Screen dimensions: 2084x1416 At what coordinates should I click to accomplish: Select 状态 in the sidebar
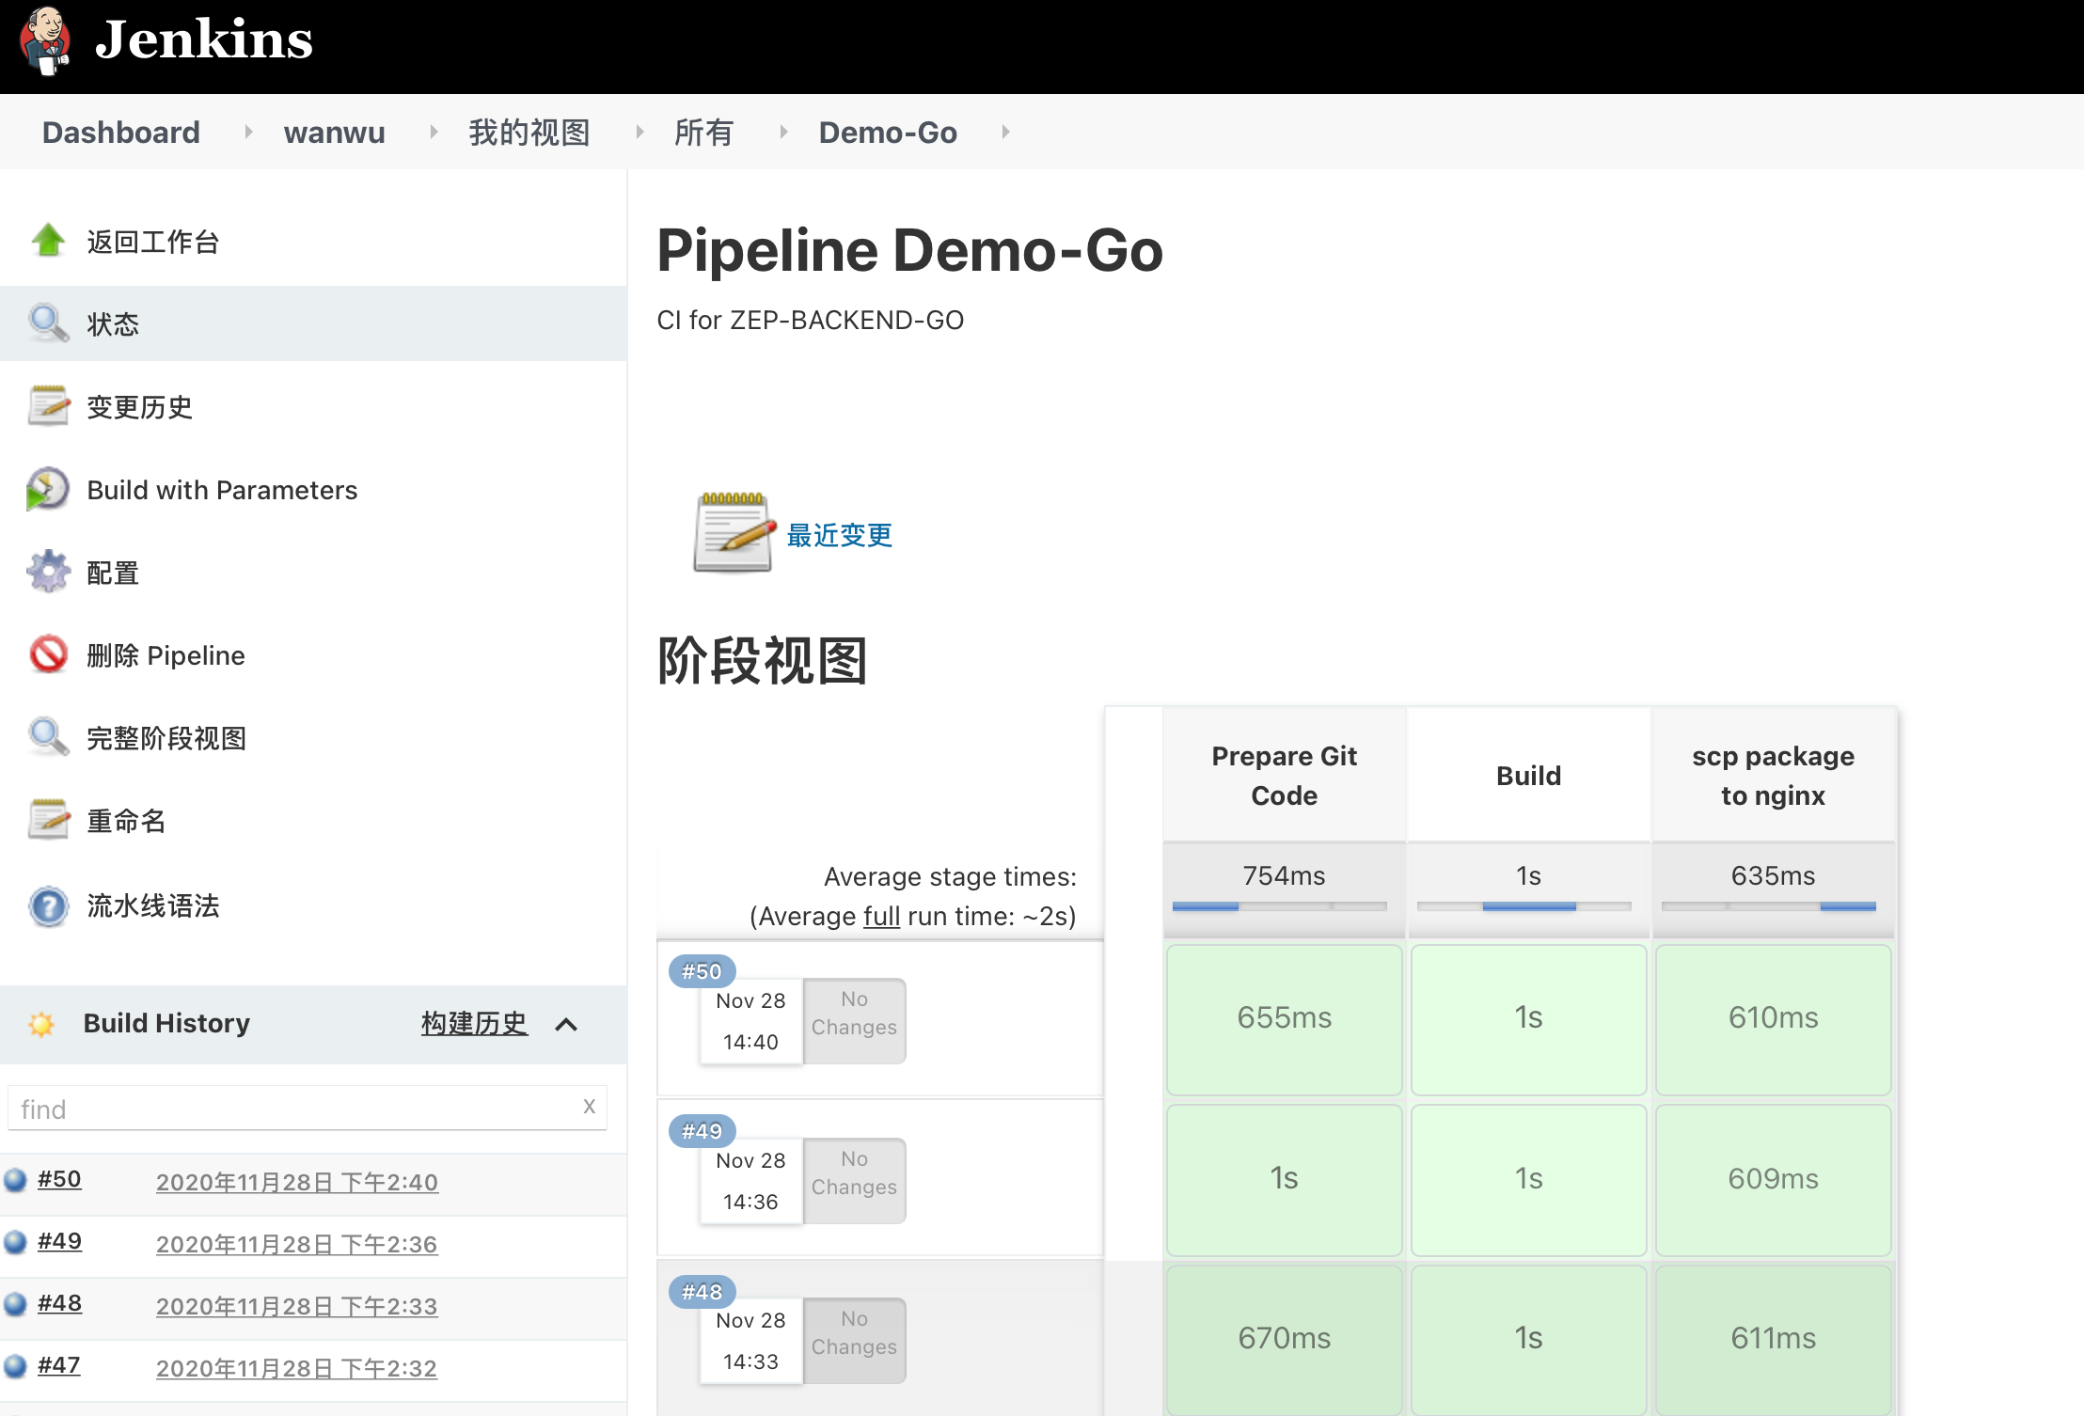tap(113, 324)
